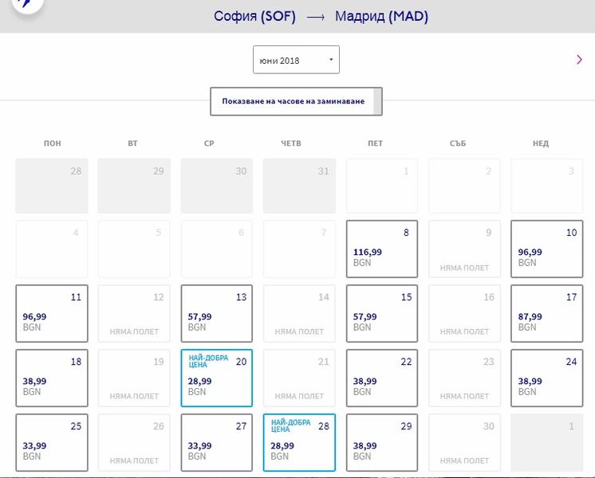Image resolution: width=595 pixels, height=478 pixels.
Task: Click the airline logo icon top-left
Action: [26, 4]
